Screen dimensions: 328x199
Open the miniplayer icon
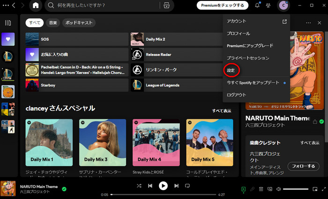[315, 189]
